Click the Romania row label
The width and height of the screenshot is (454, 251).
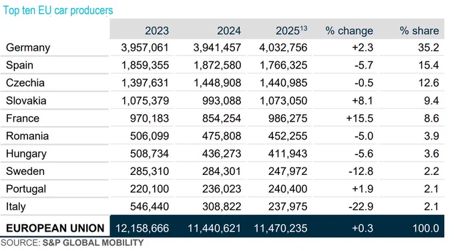pyautogui.click(x=27, y=136)
